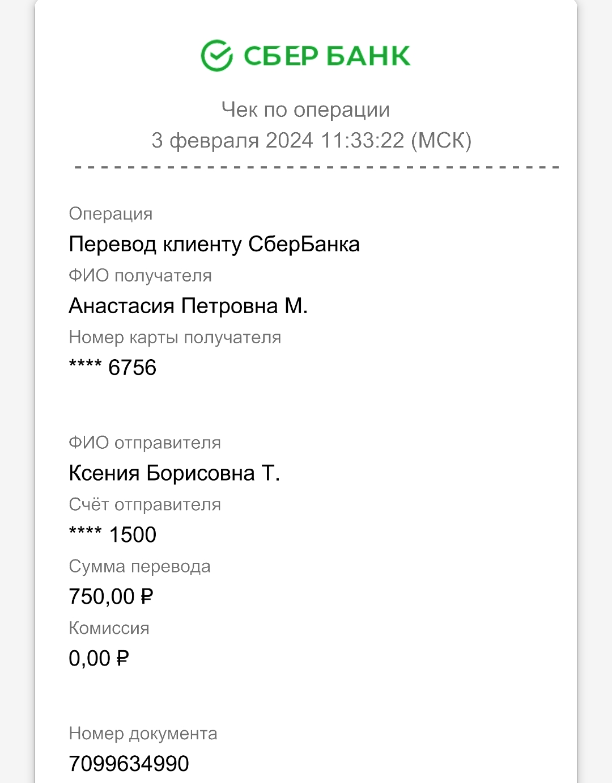612x783 pixels.
Task: Click the 'Номер карты получателя' label
Action: (x=175, y=338)
